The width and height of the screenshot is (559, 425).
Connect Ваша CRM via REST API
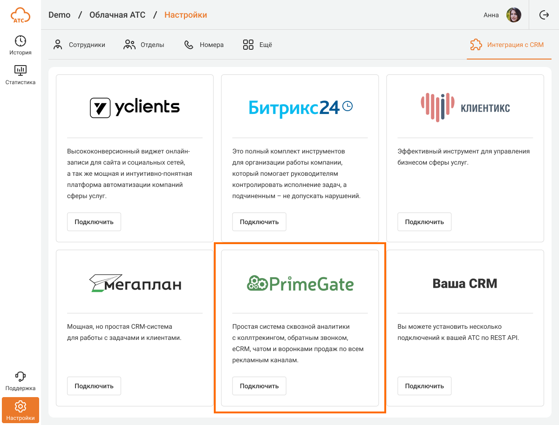pos(424,386)
